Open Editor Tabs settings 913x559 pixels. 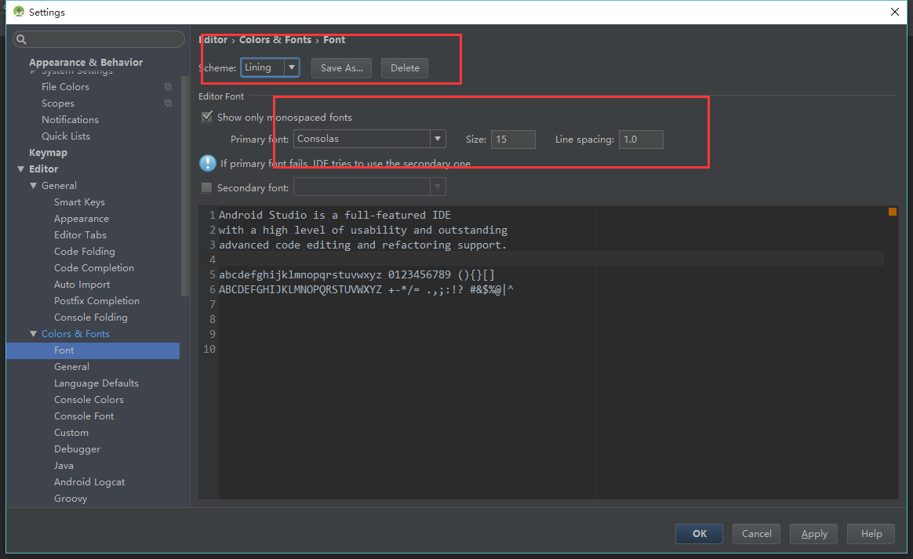point(80,234)
